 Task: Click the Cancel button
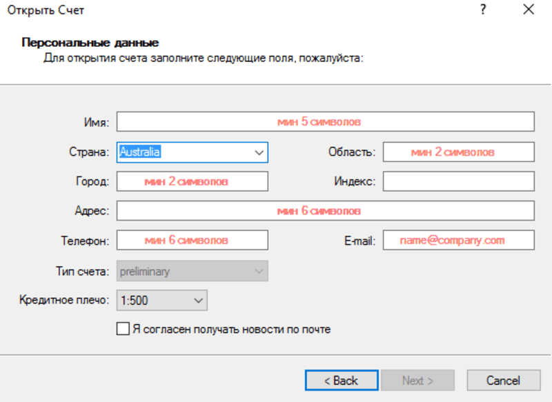pos(504,380)
